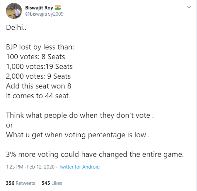
Task: Click the '3% more voting' sentence
Action: (94, 154)
